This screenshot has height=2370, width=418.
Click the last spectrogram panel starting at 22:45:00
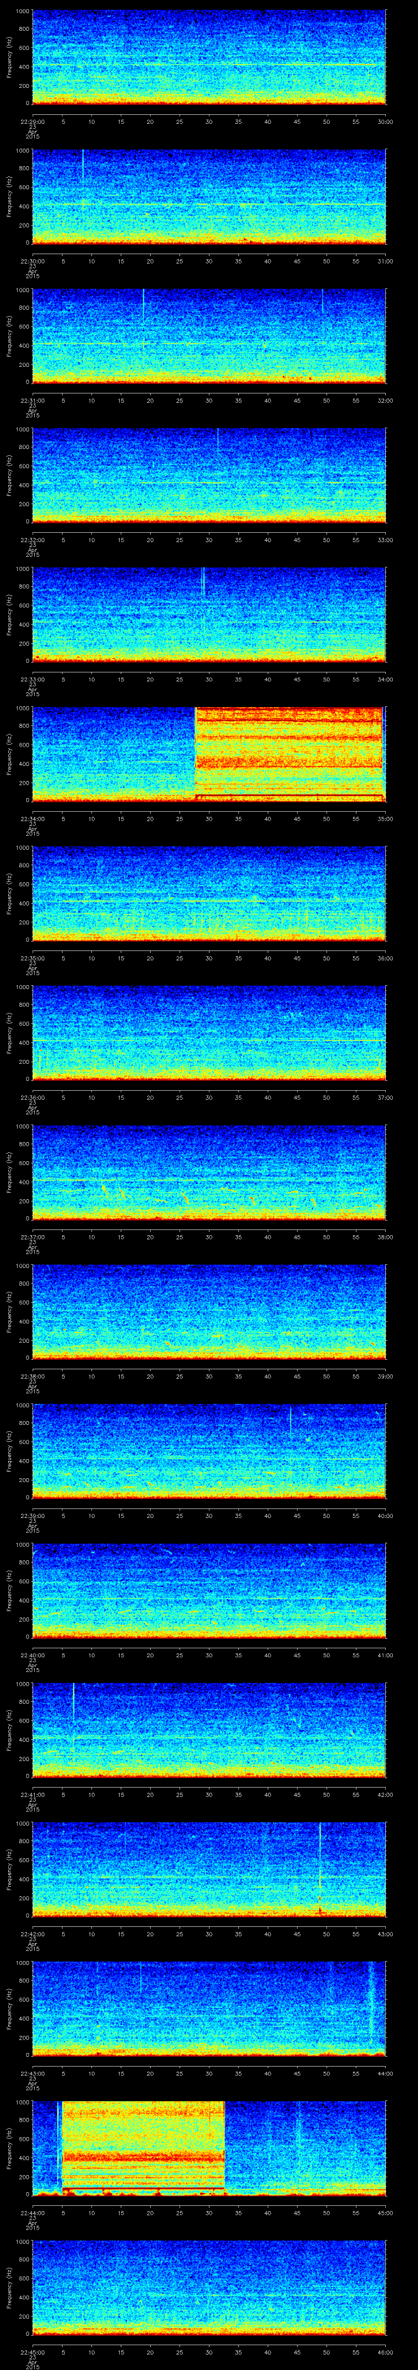point(209,2288)
